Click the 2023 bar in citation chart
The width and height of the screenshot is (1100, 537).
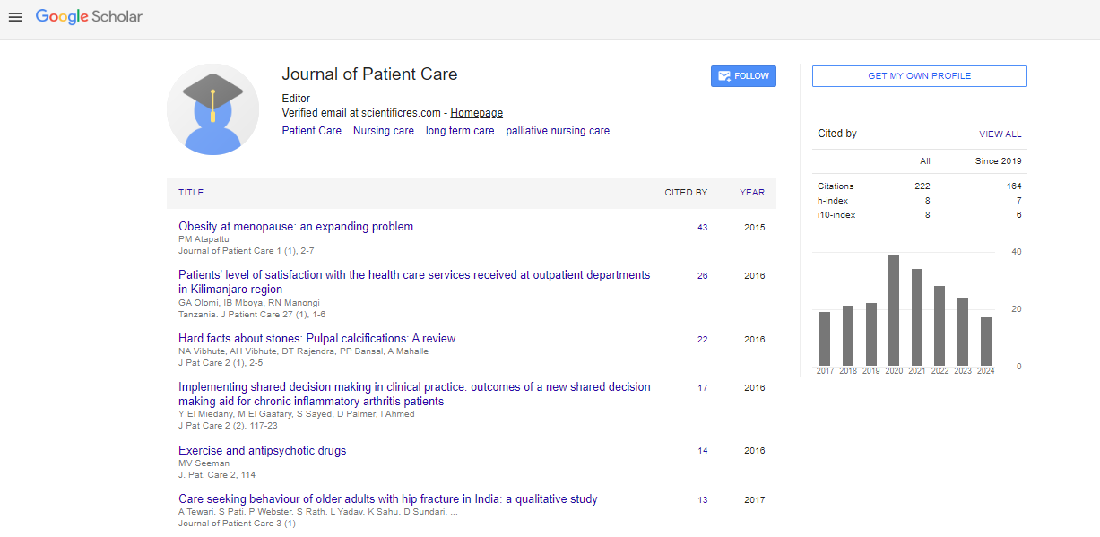[963, 332]
